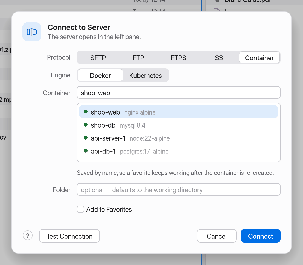Click the 'Saved by name' hint text
The image size is (303, 265).
pos(175,173)
